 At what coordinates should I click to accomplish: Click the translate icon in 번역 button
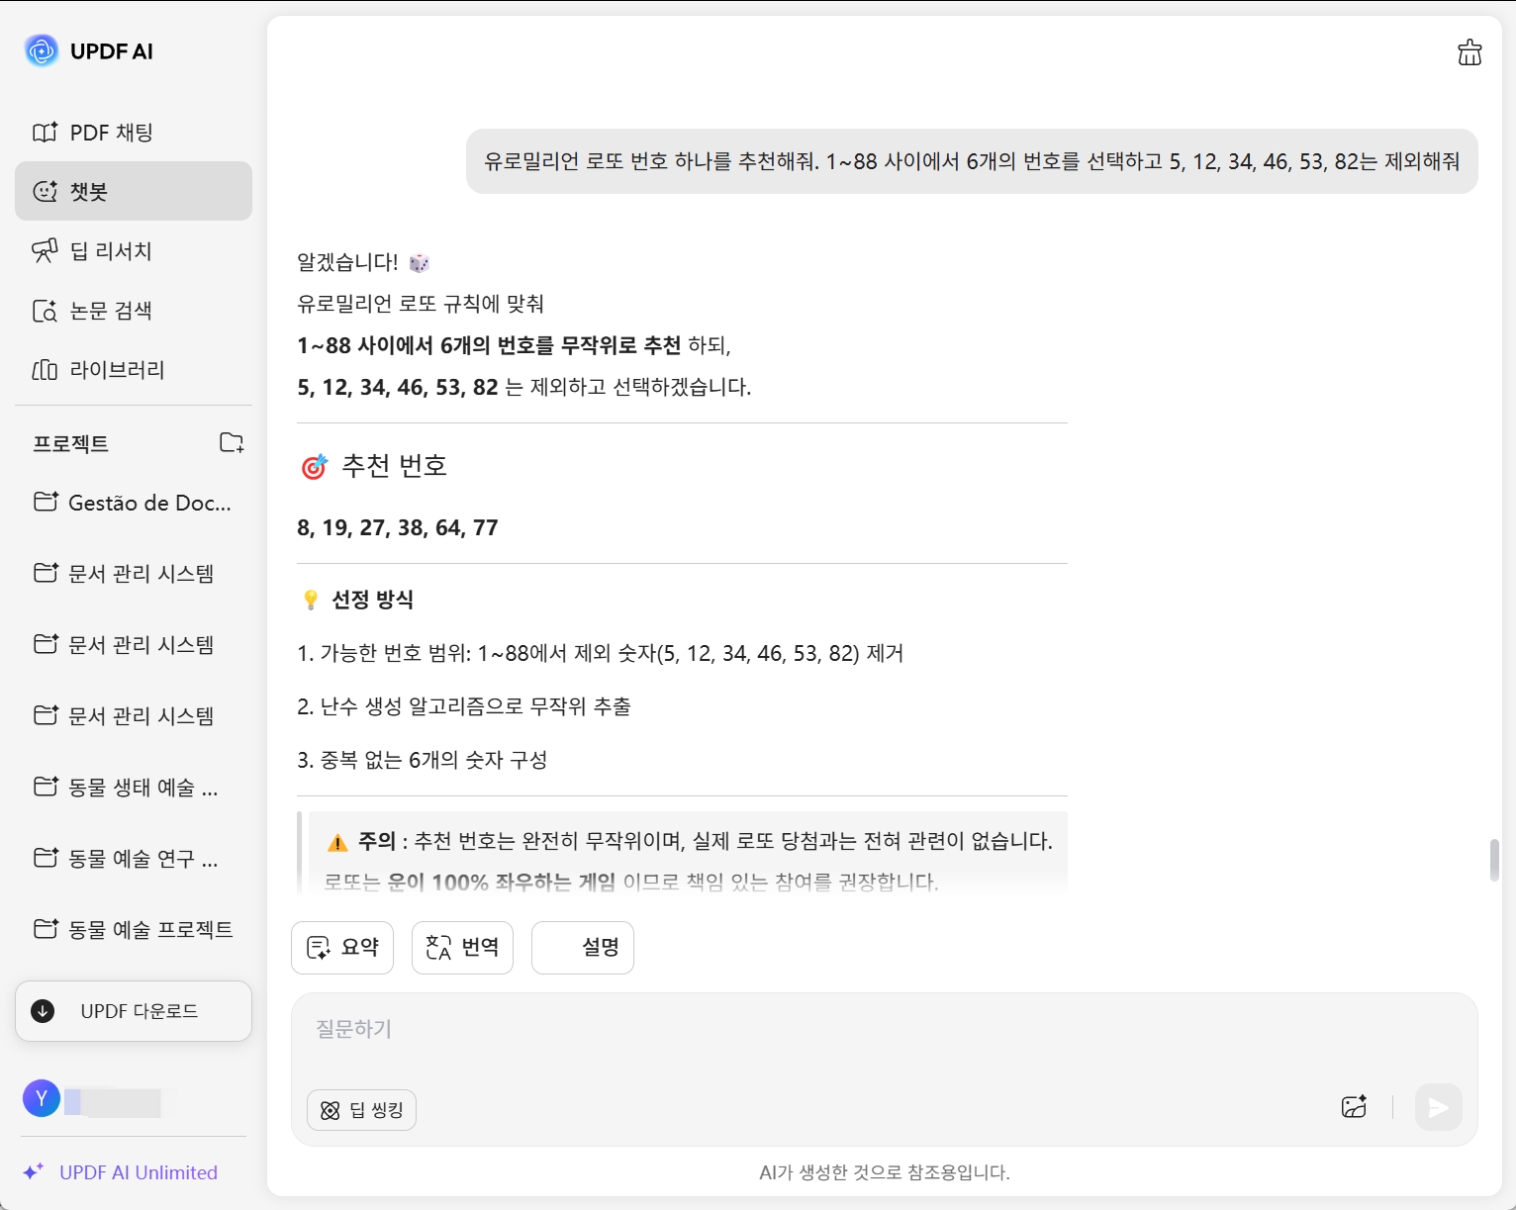pyautogui.click(x=438, y=948)
